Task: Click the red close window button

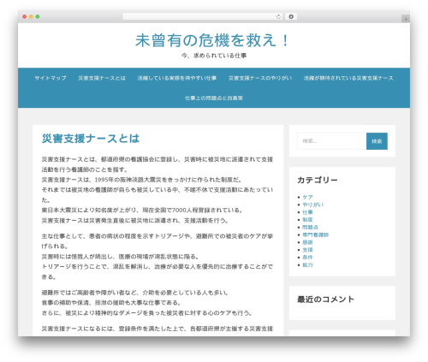Action: pyautogui.click(x=25, y=17)
